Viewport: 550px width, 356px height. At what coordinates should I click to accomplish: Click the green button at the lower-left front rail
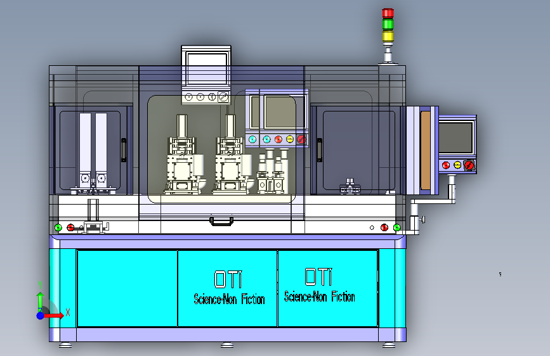pyautogui.click(x=58, y=228)
